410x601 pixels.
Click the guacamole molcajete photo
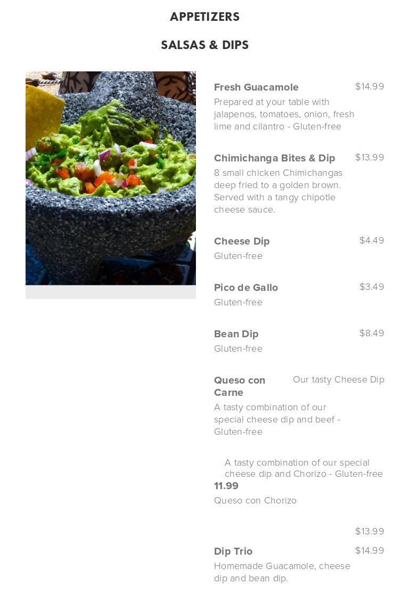point(111,178)
